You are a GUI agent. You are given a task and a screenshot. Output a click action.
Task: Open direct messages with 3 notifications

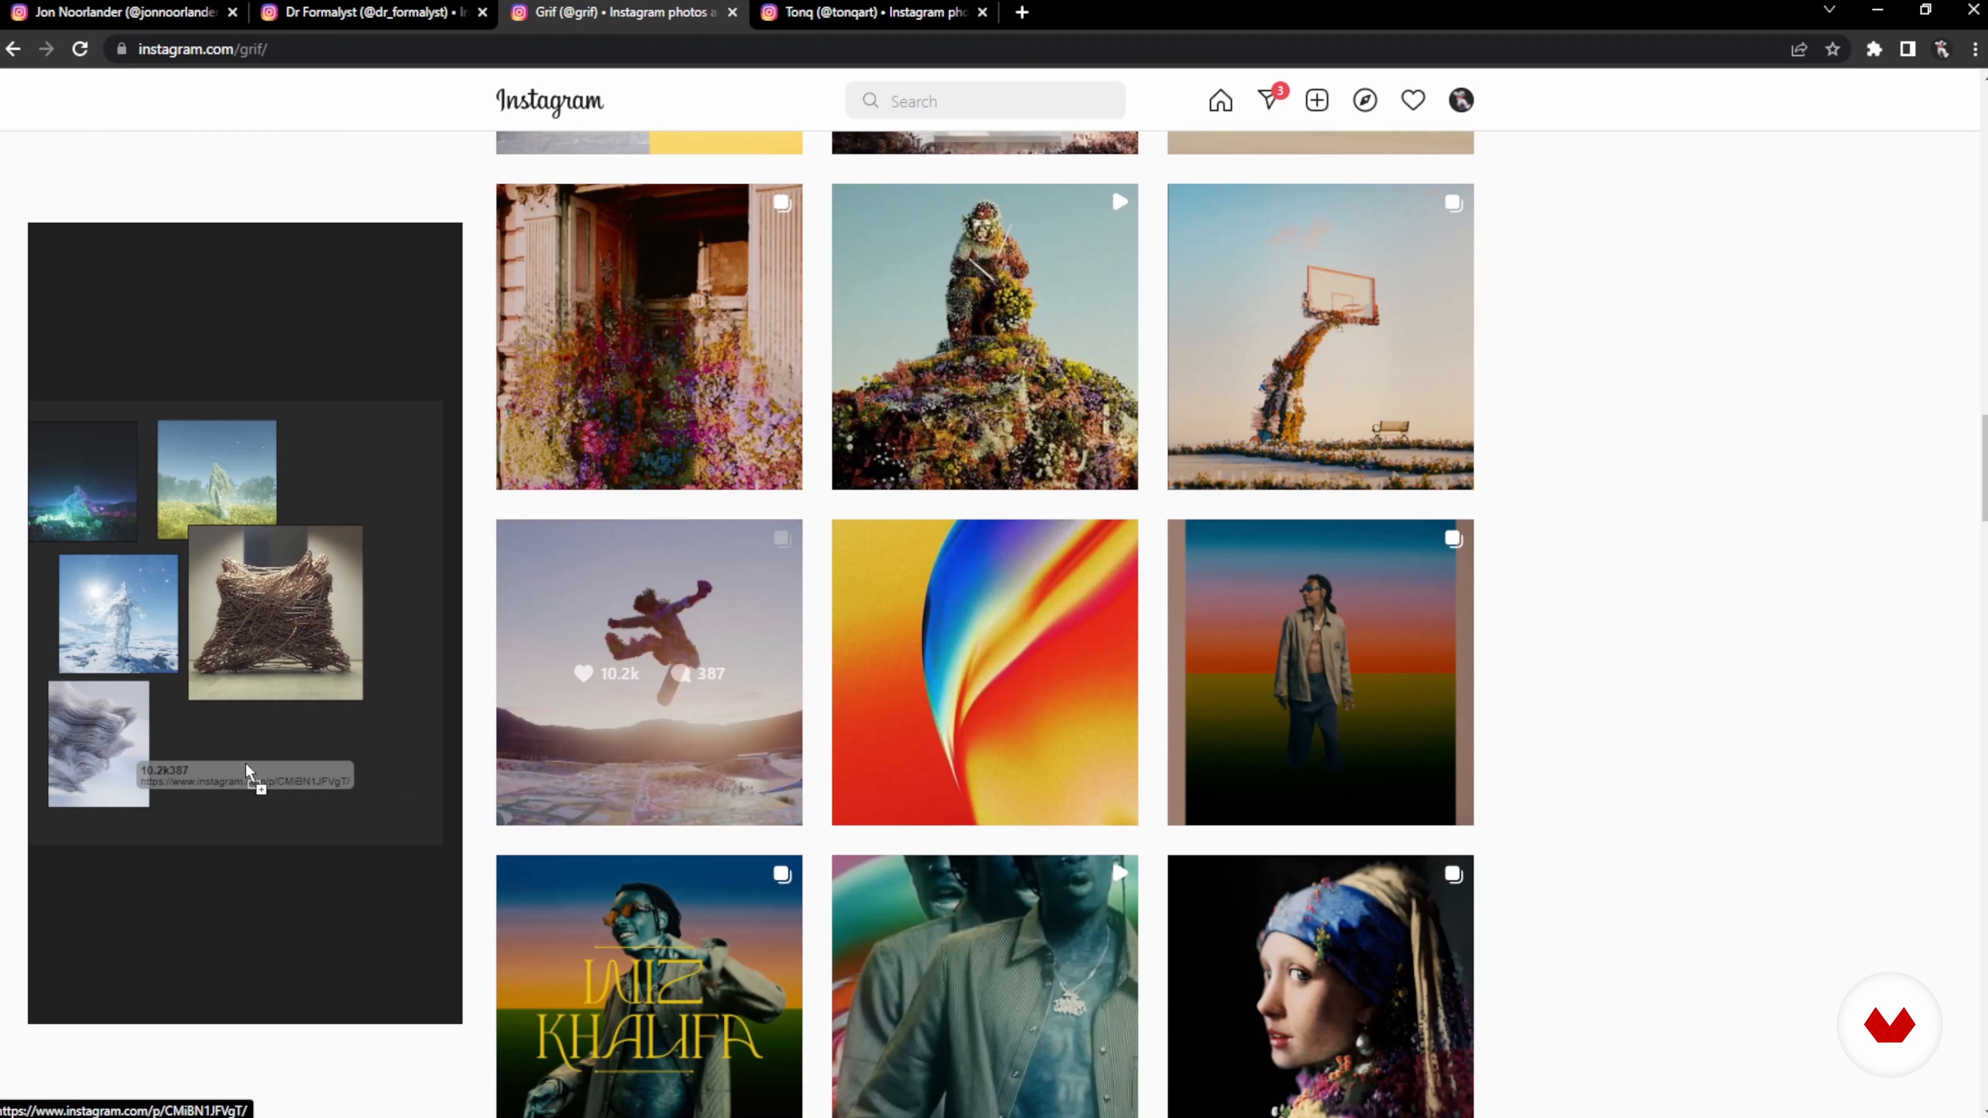(1269, 99)
